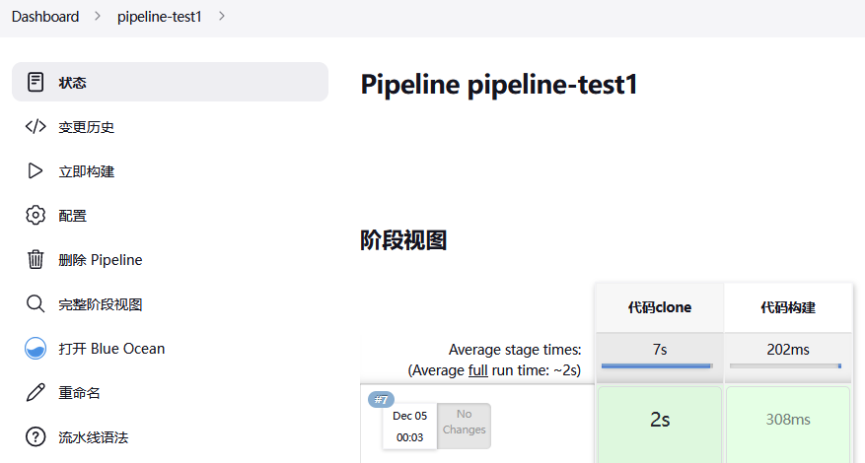This screenshot has height=463, width=865.
Task: Select 立即构建 sidebar menu item
Action: coord(87,171)
